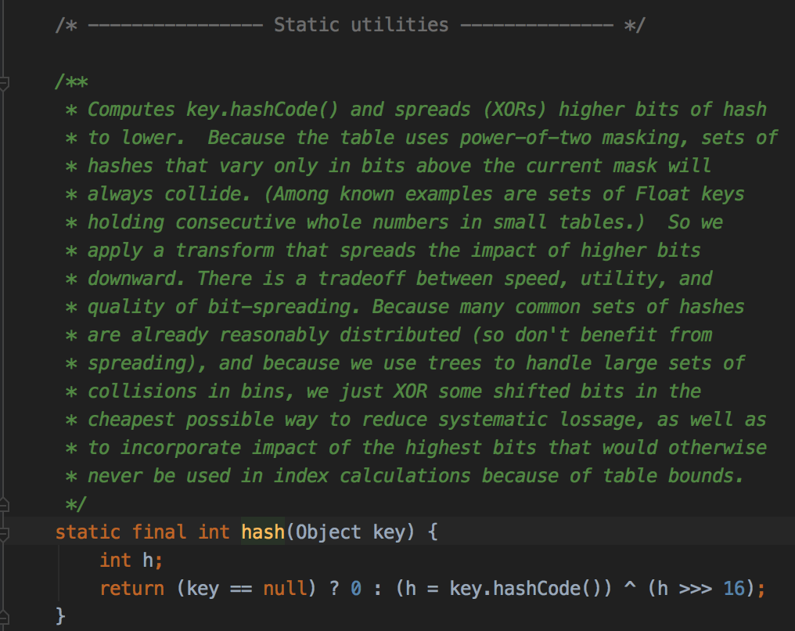This screenshot has width=795, height=631.
Task: Click the null keyword in the return statement
Action: pyautogui.click(x=285, y=589)
